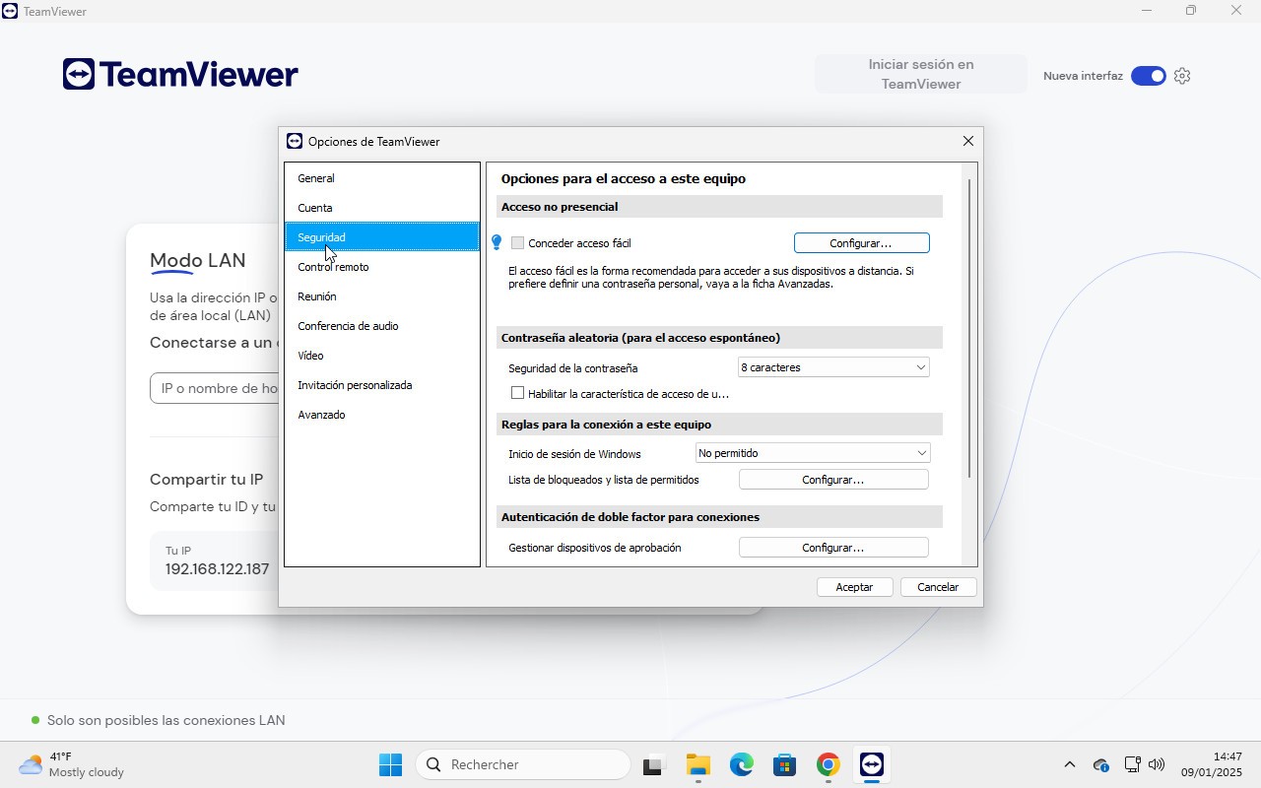
Task: Open TeamViewer from the taskbar
Action: click(872, 764)
